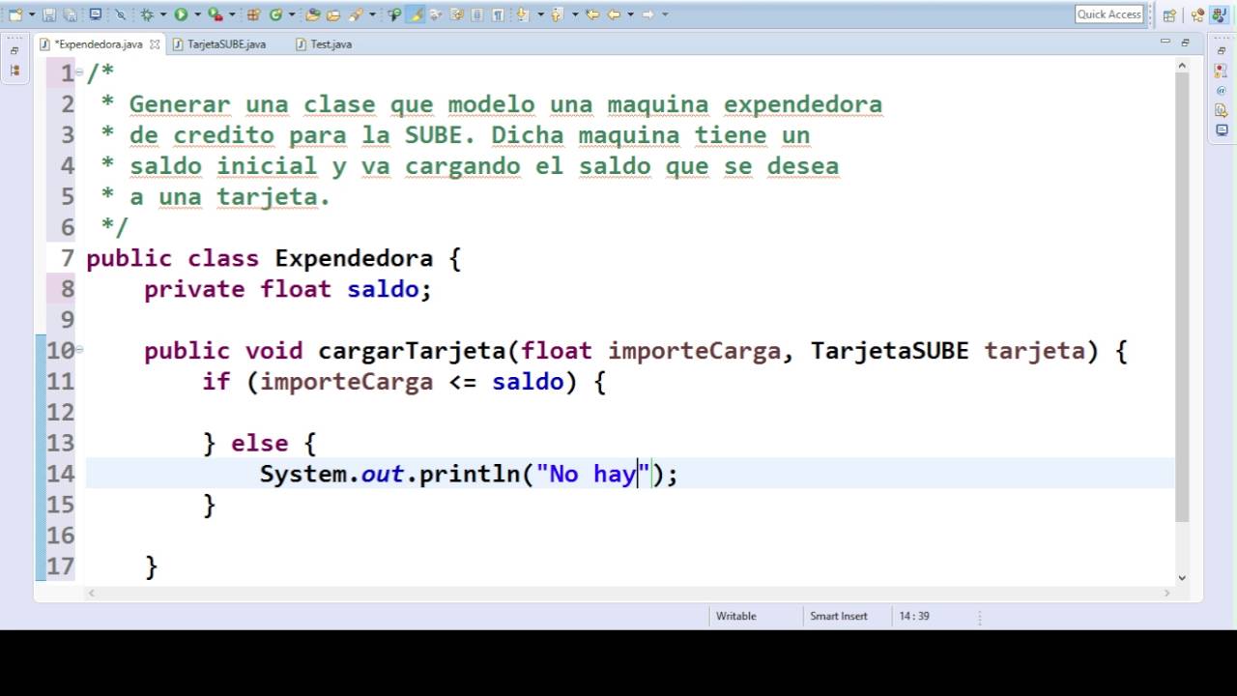
Task: Restore the left minimized view stack
Action: tap(14, 50)
